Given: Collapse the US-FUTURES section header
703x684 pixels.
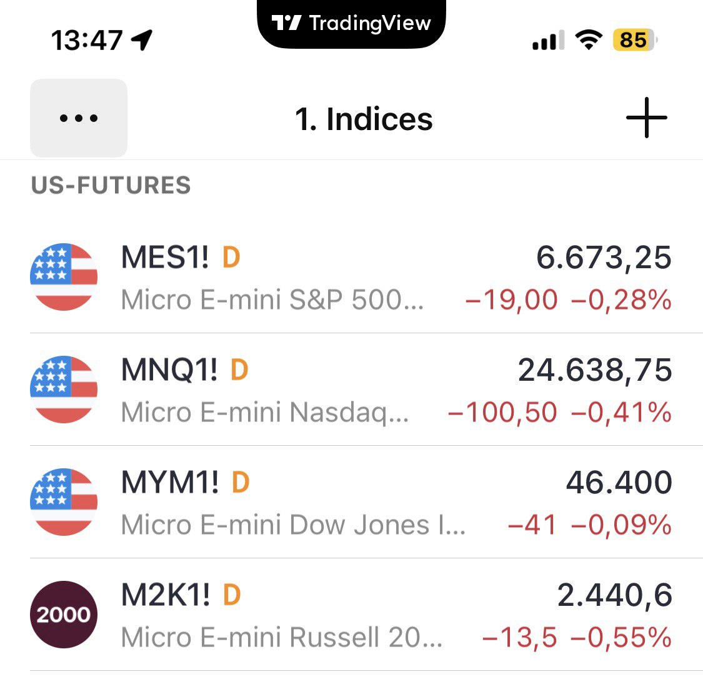Looking at the screenshot, I should [111, 186].
